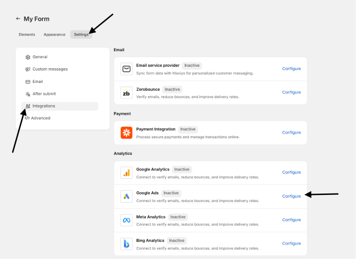Click the Email section heading
Image resolution: width=356 pixels, height=259 pixels.
(x=119, y=50)
